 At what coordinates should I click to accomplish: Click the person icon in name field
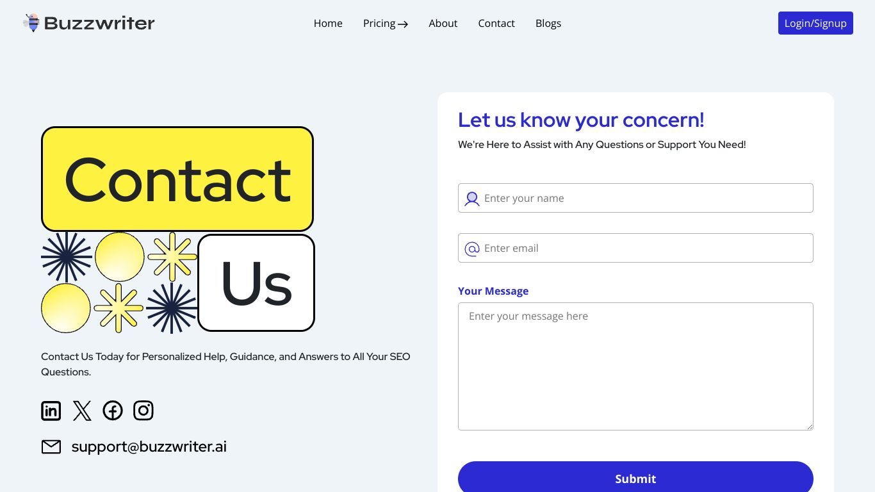click(472, 199)
